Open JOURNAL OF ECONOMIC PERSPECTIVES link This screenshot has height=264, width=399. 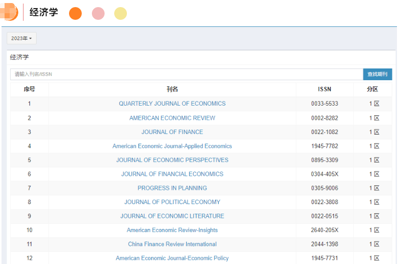click(x=172, y=160)
